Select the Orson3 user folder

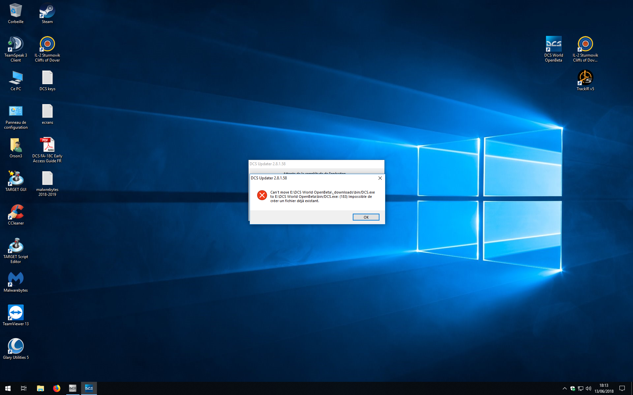[x=16, y=148]
